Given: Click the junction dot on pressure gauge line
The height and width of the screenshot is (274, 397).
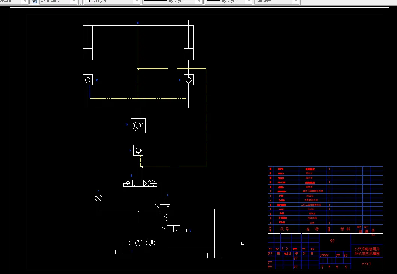Looking at the screenshot, I should 138,212.
